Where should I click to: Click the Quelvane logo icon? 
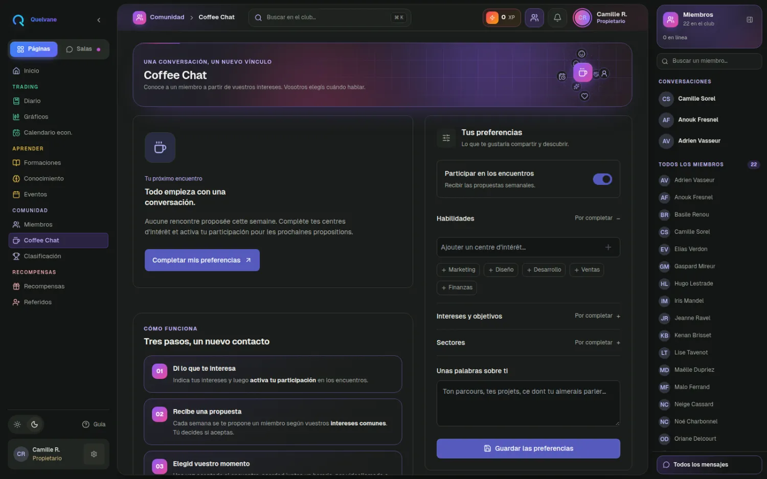pos(18,20)
